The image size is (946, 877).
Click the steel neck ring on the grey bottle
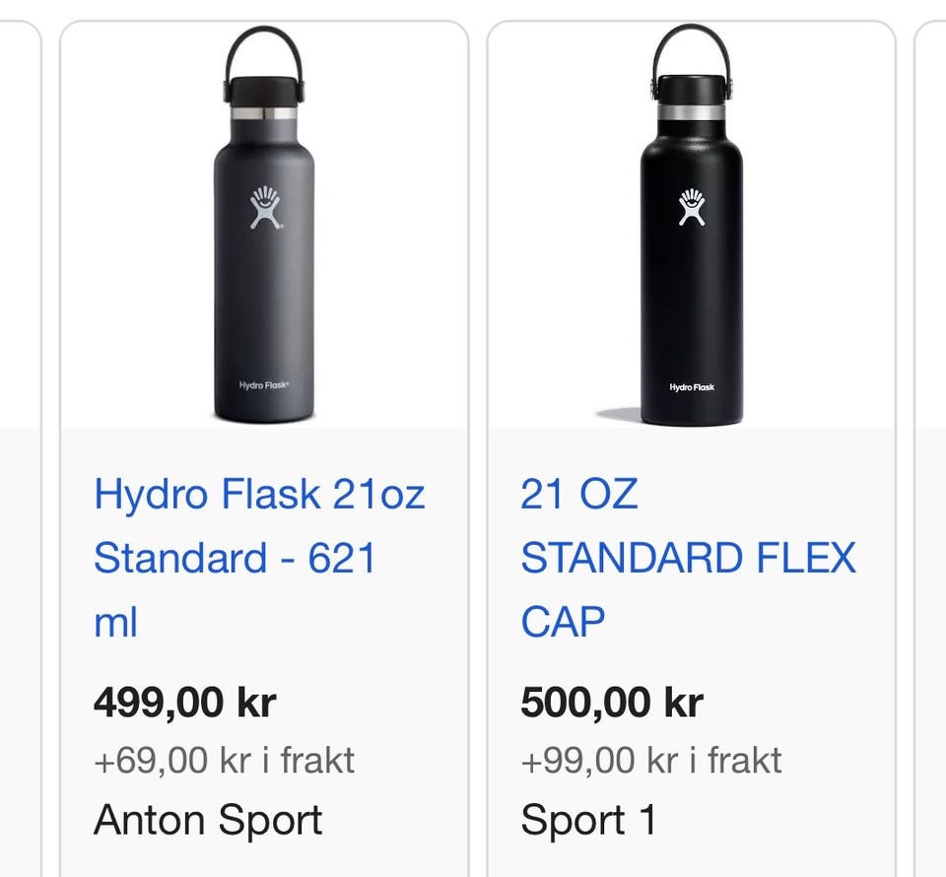tap(263, 113)
